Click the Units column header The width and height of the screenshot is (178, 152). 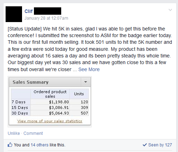coord(79,94)
